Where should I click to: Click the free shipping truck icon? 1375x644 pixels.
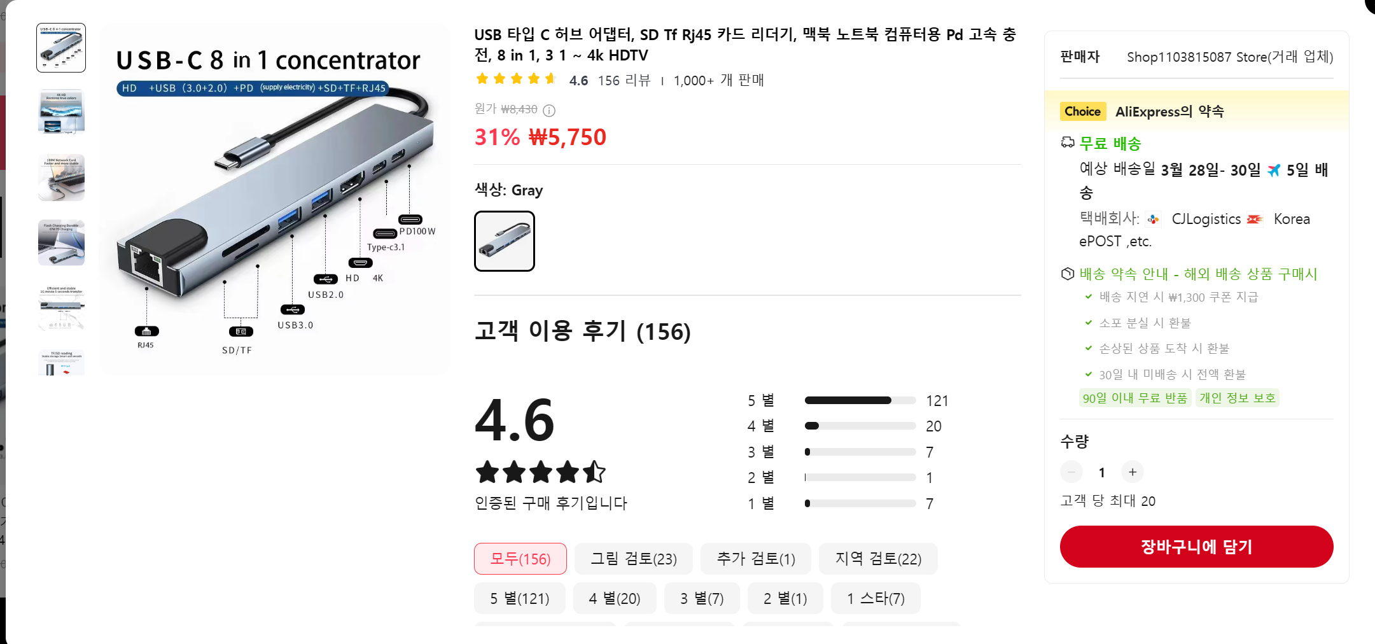(1067, 143)
